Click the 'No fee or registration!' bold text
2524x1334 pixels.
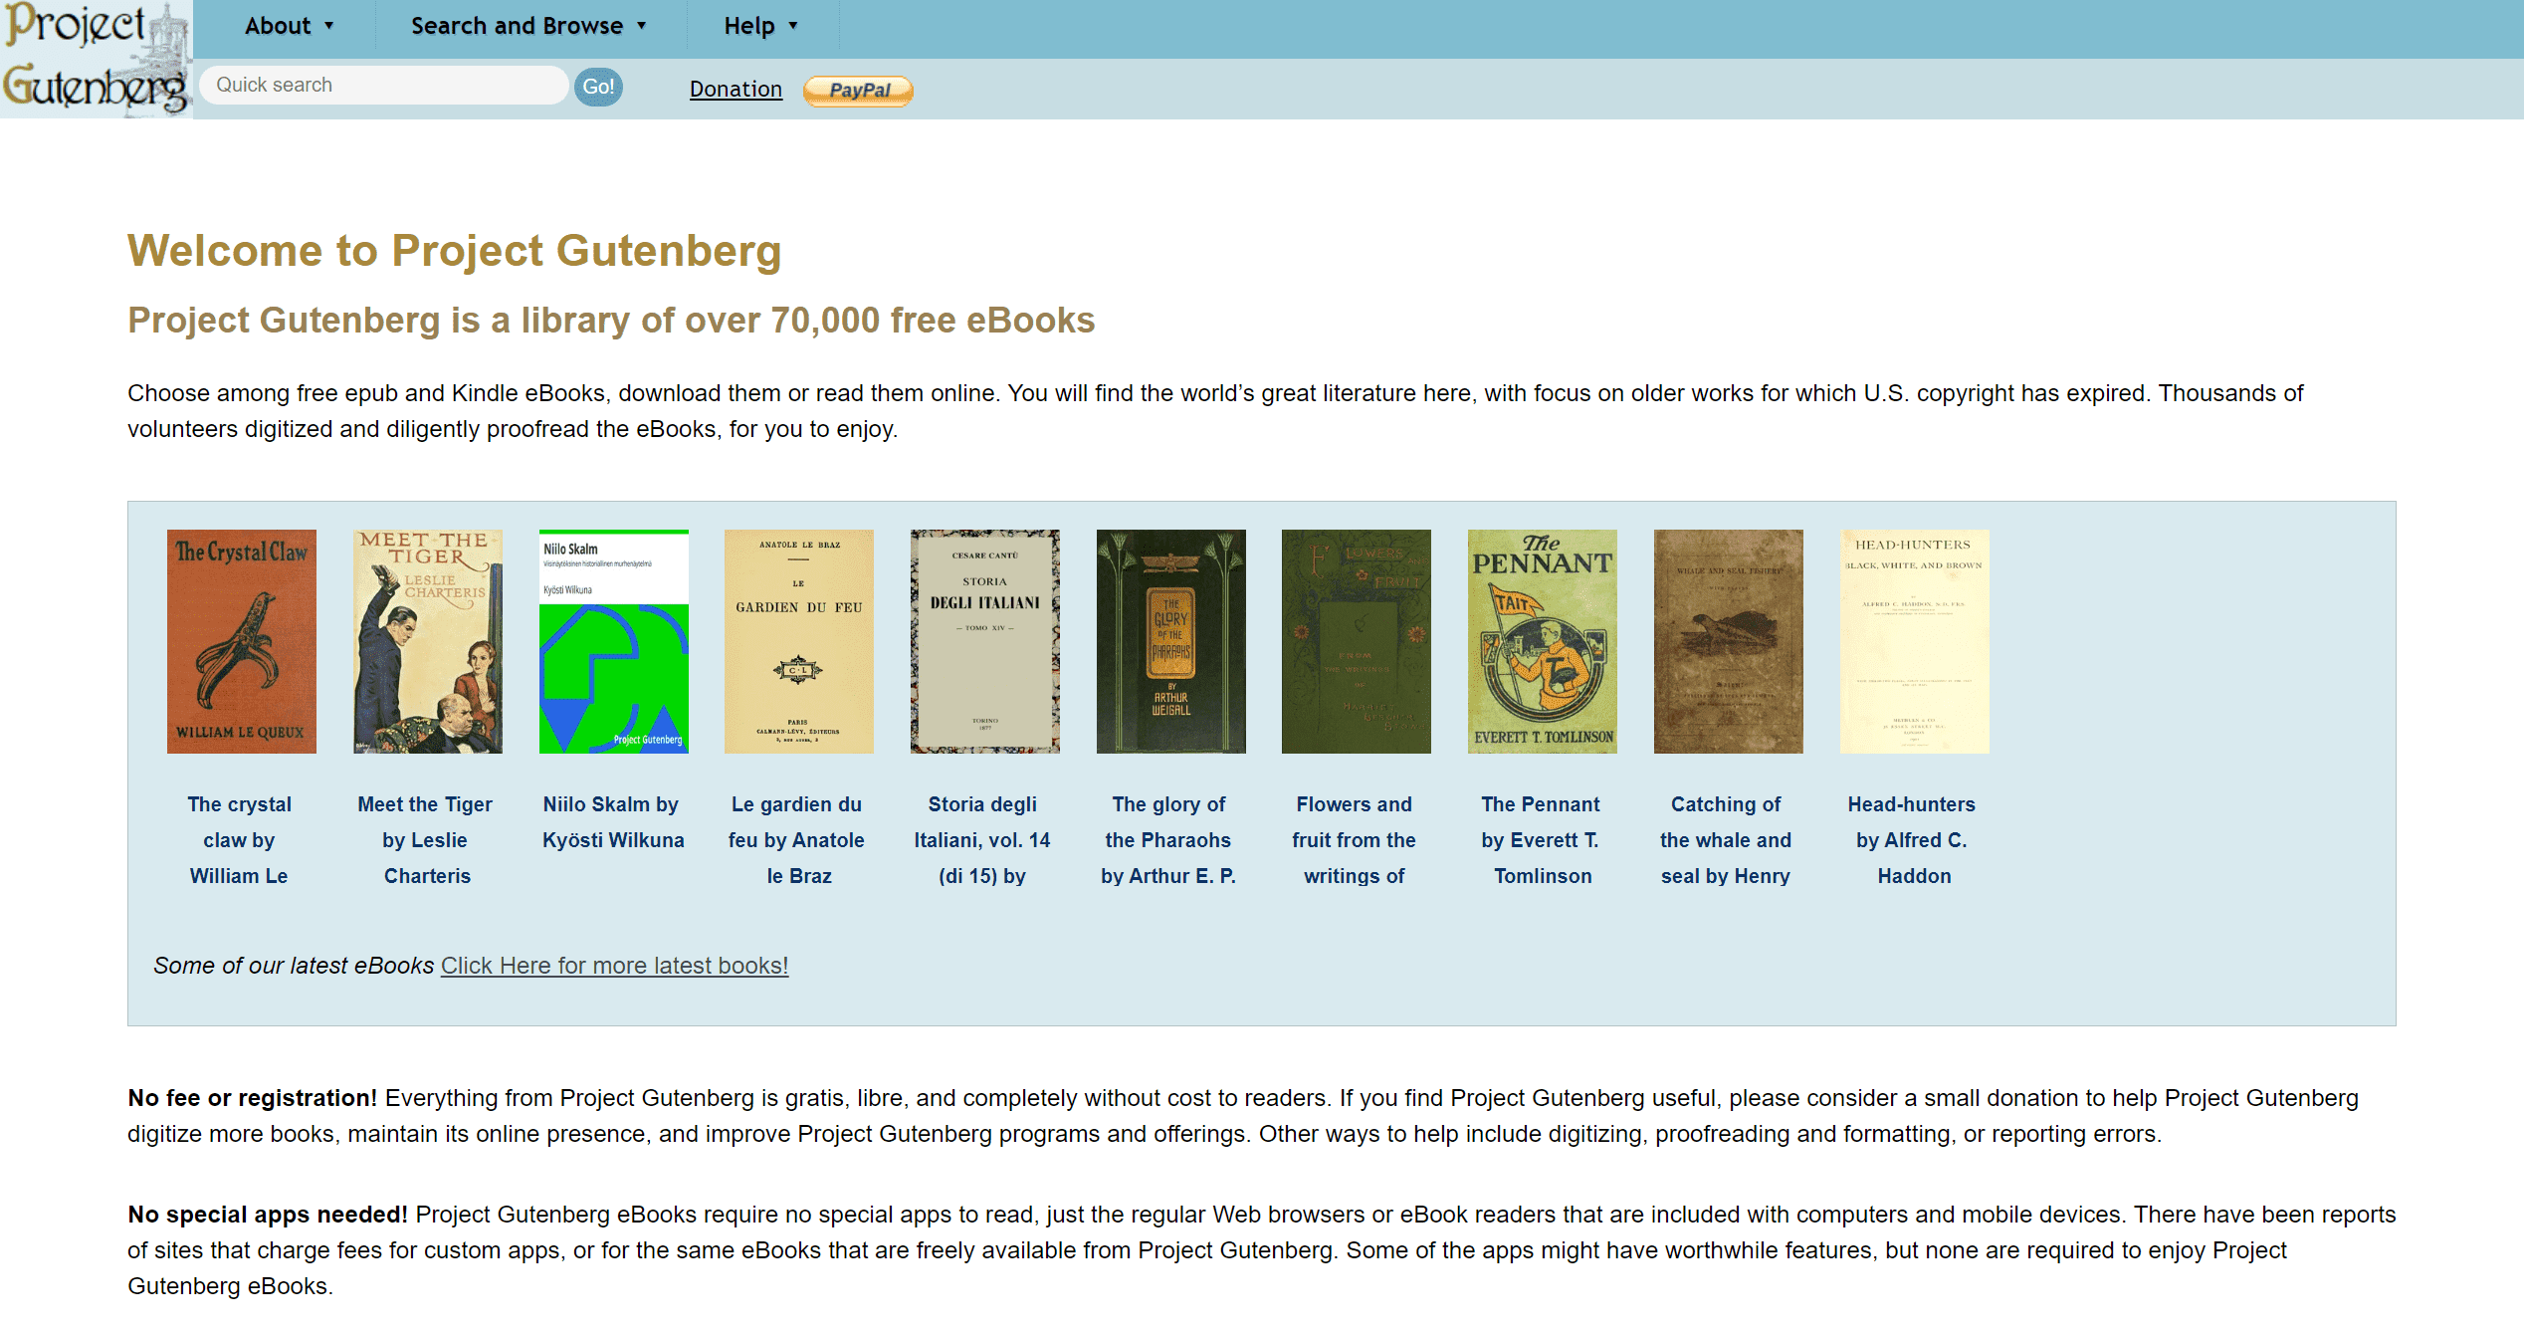[x=253, y=1098]
